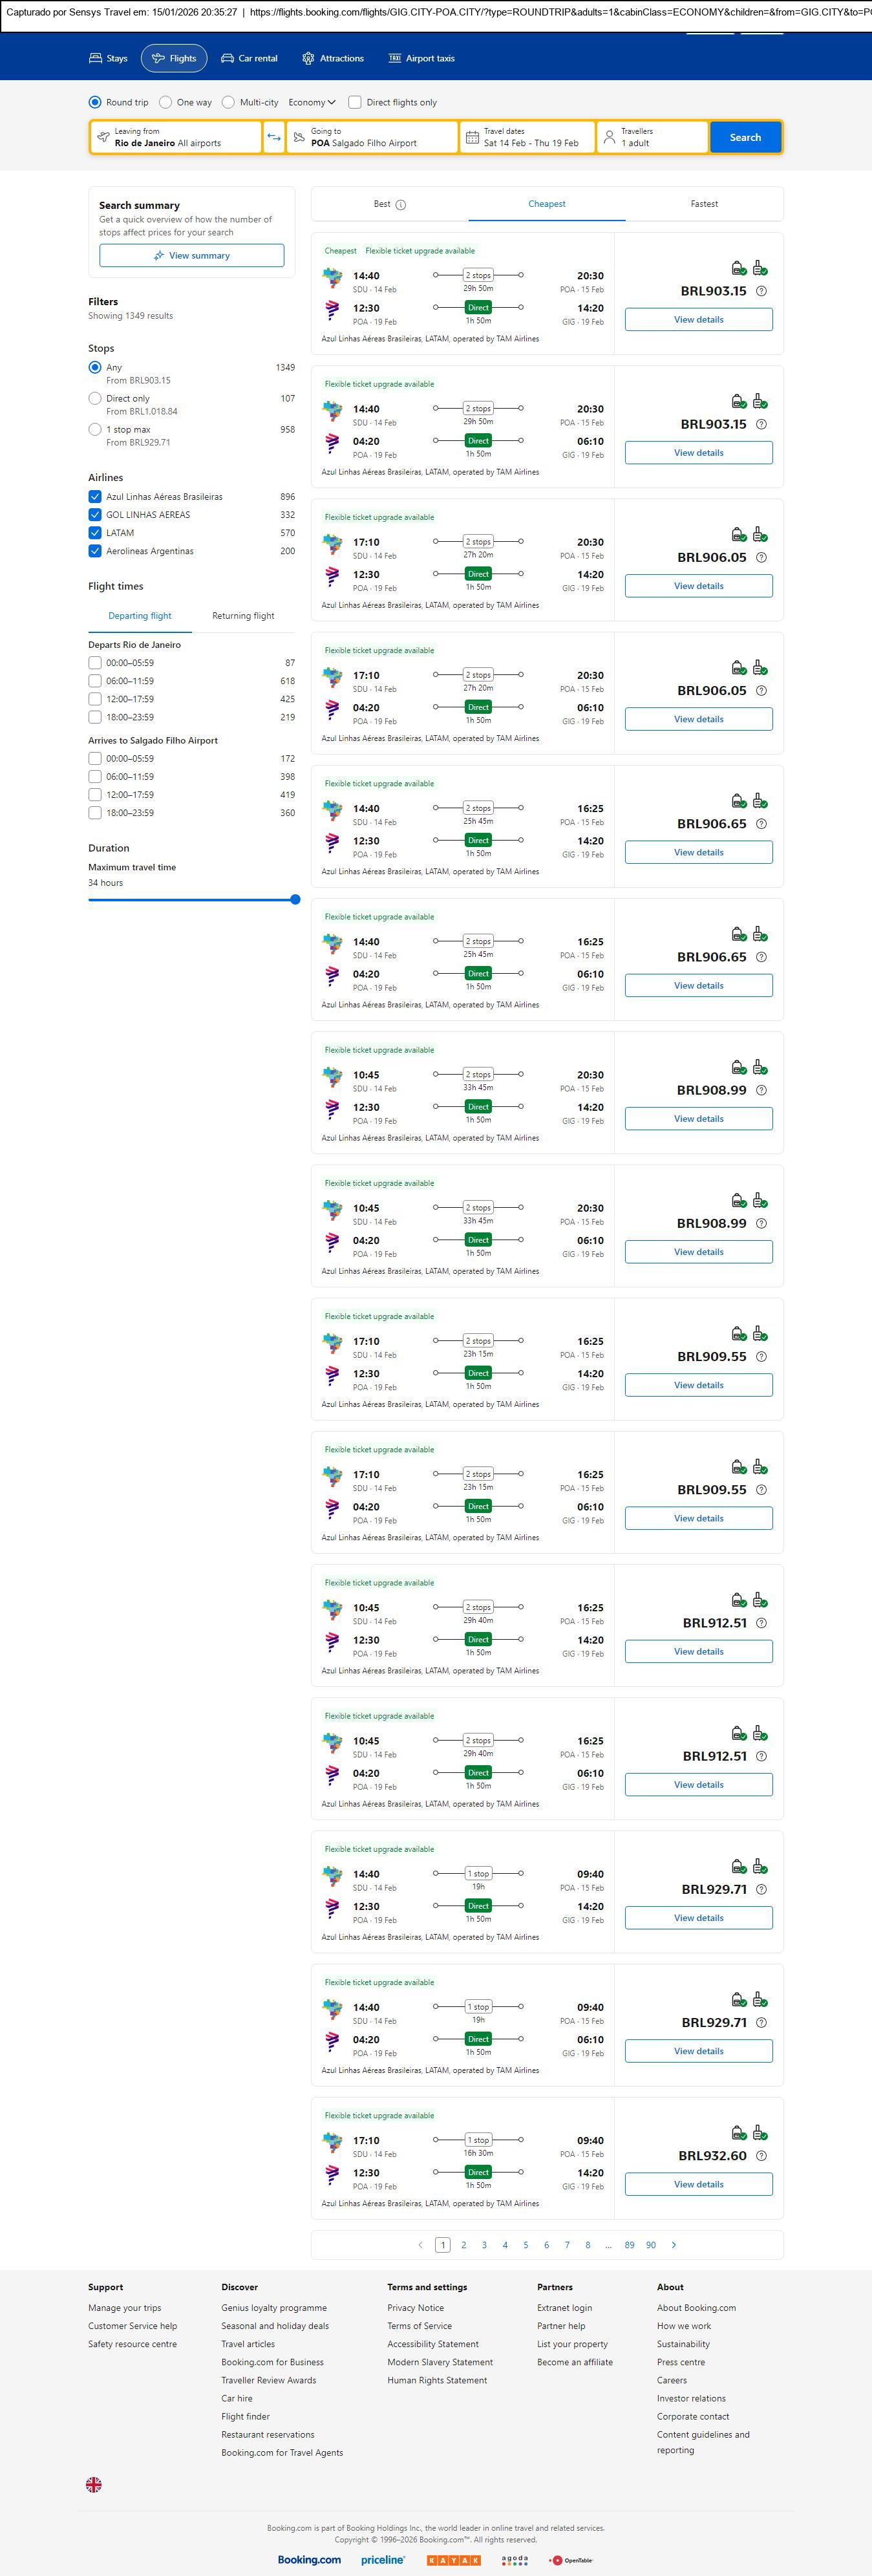
Task: Switch to the Fastest tab
Action: pos(704,204)
